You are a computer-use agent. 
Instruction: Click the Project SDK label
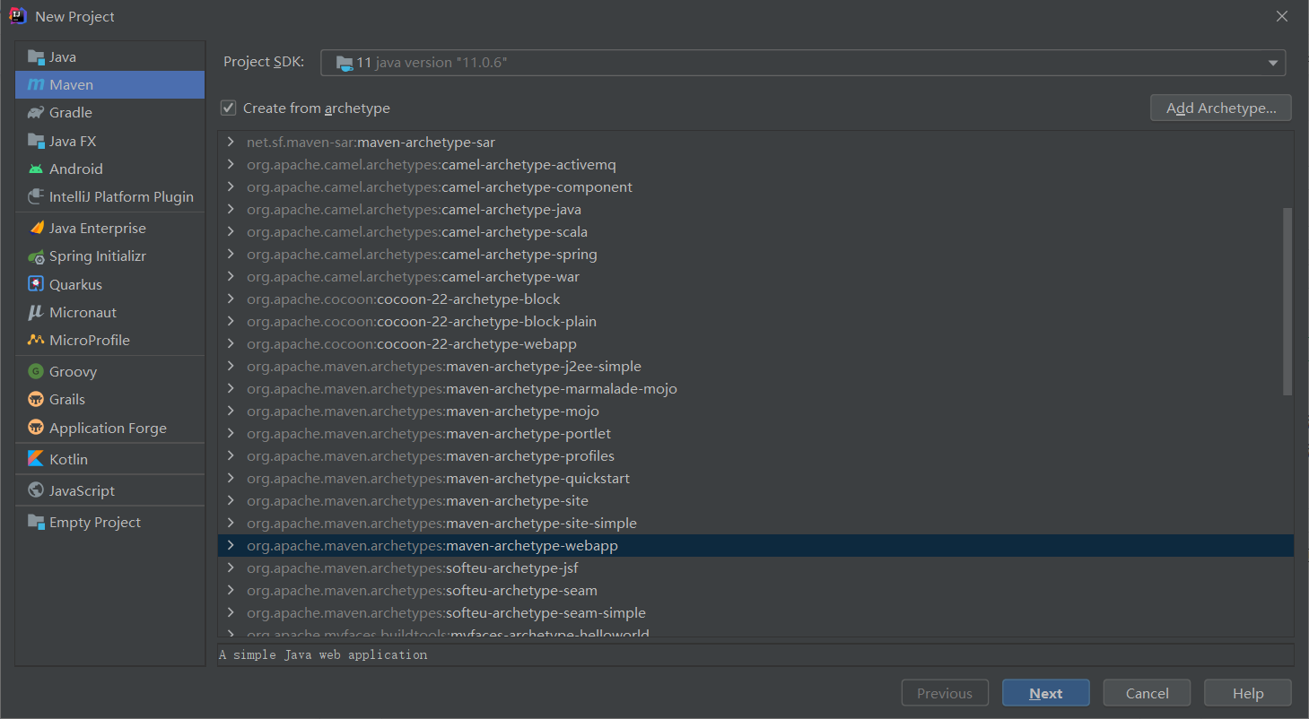tap(264, 62)
